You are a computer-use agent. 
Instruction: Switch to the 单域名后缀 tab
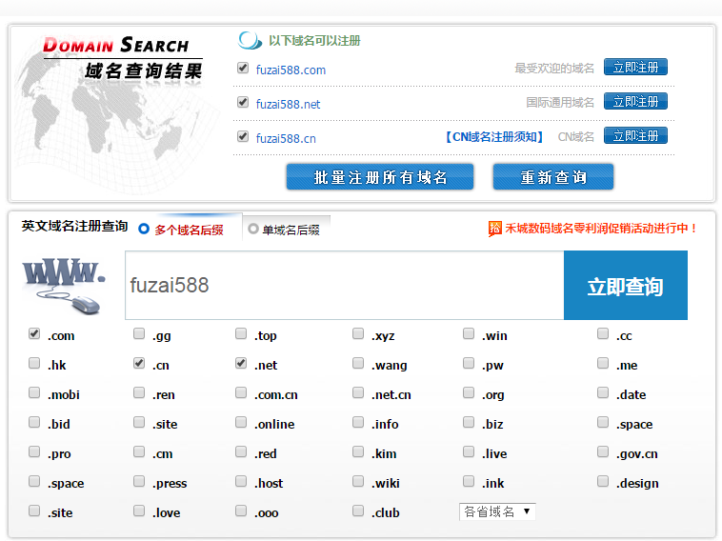[x=284, y=229]
